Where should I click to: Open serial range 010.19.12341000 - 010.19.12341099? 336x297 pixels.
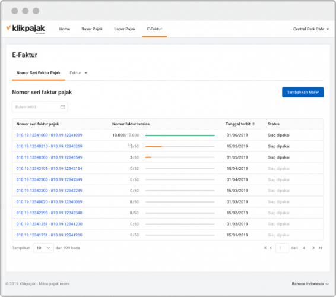49,135
